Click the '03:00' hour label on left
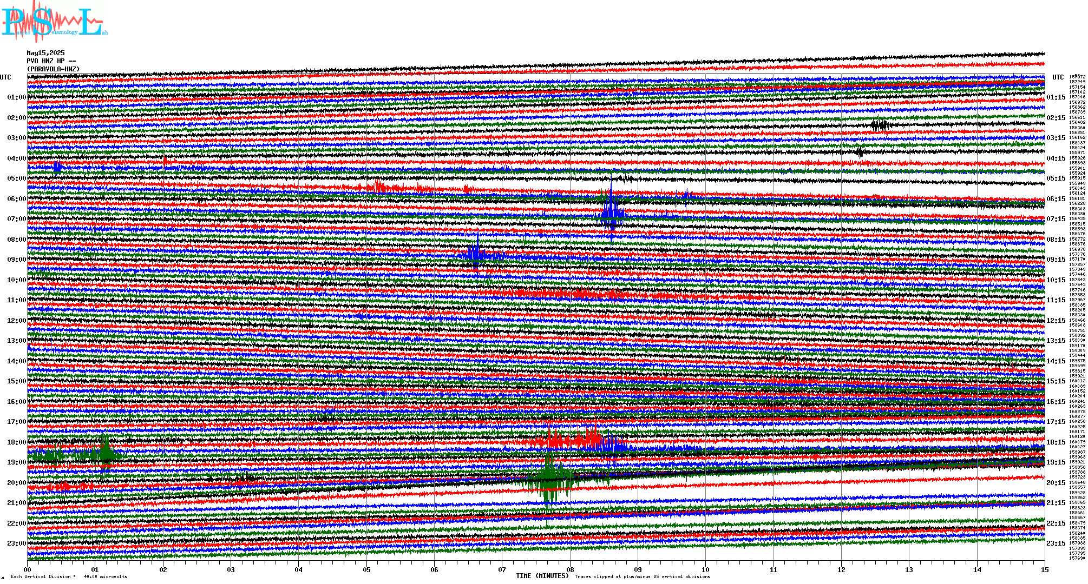This screenshot has width=1088, height=584. (17, 138)
